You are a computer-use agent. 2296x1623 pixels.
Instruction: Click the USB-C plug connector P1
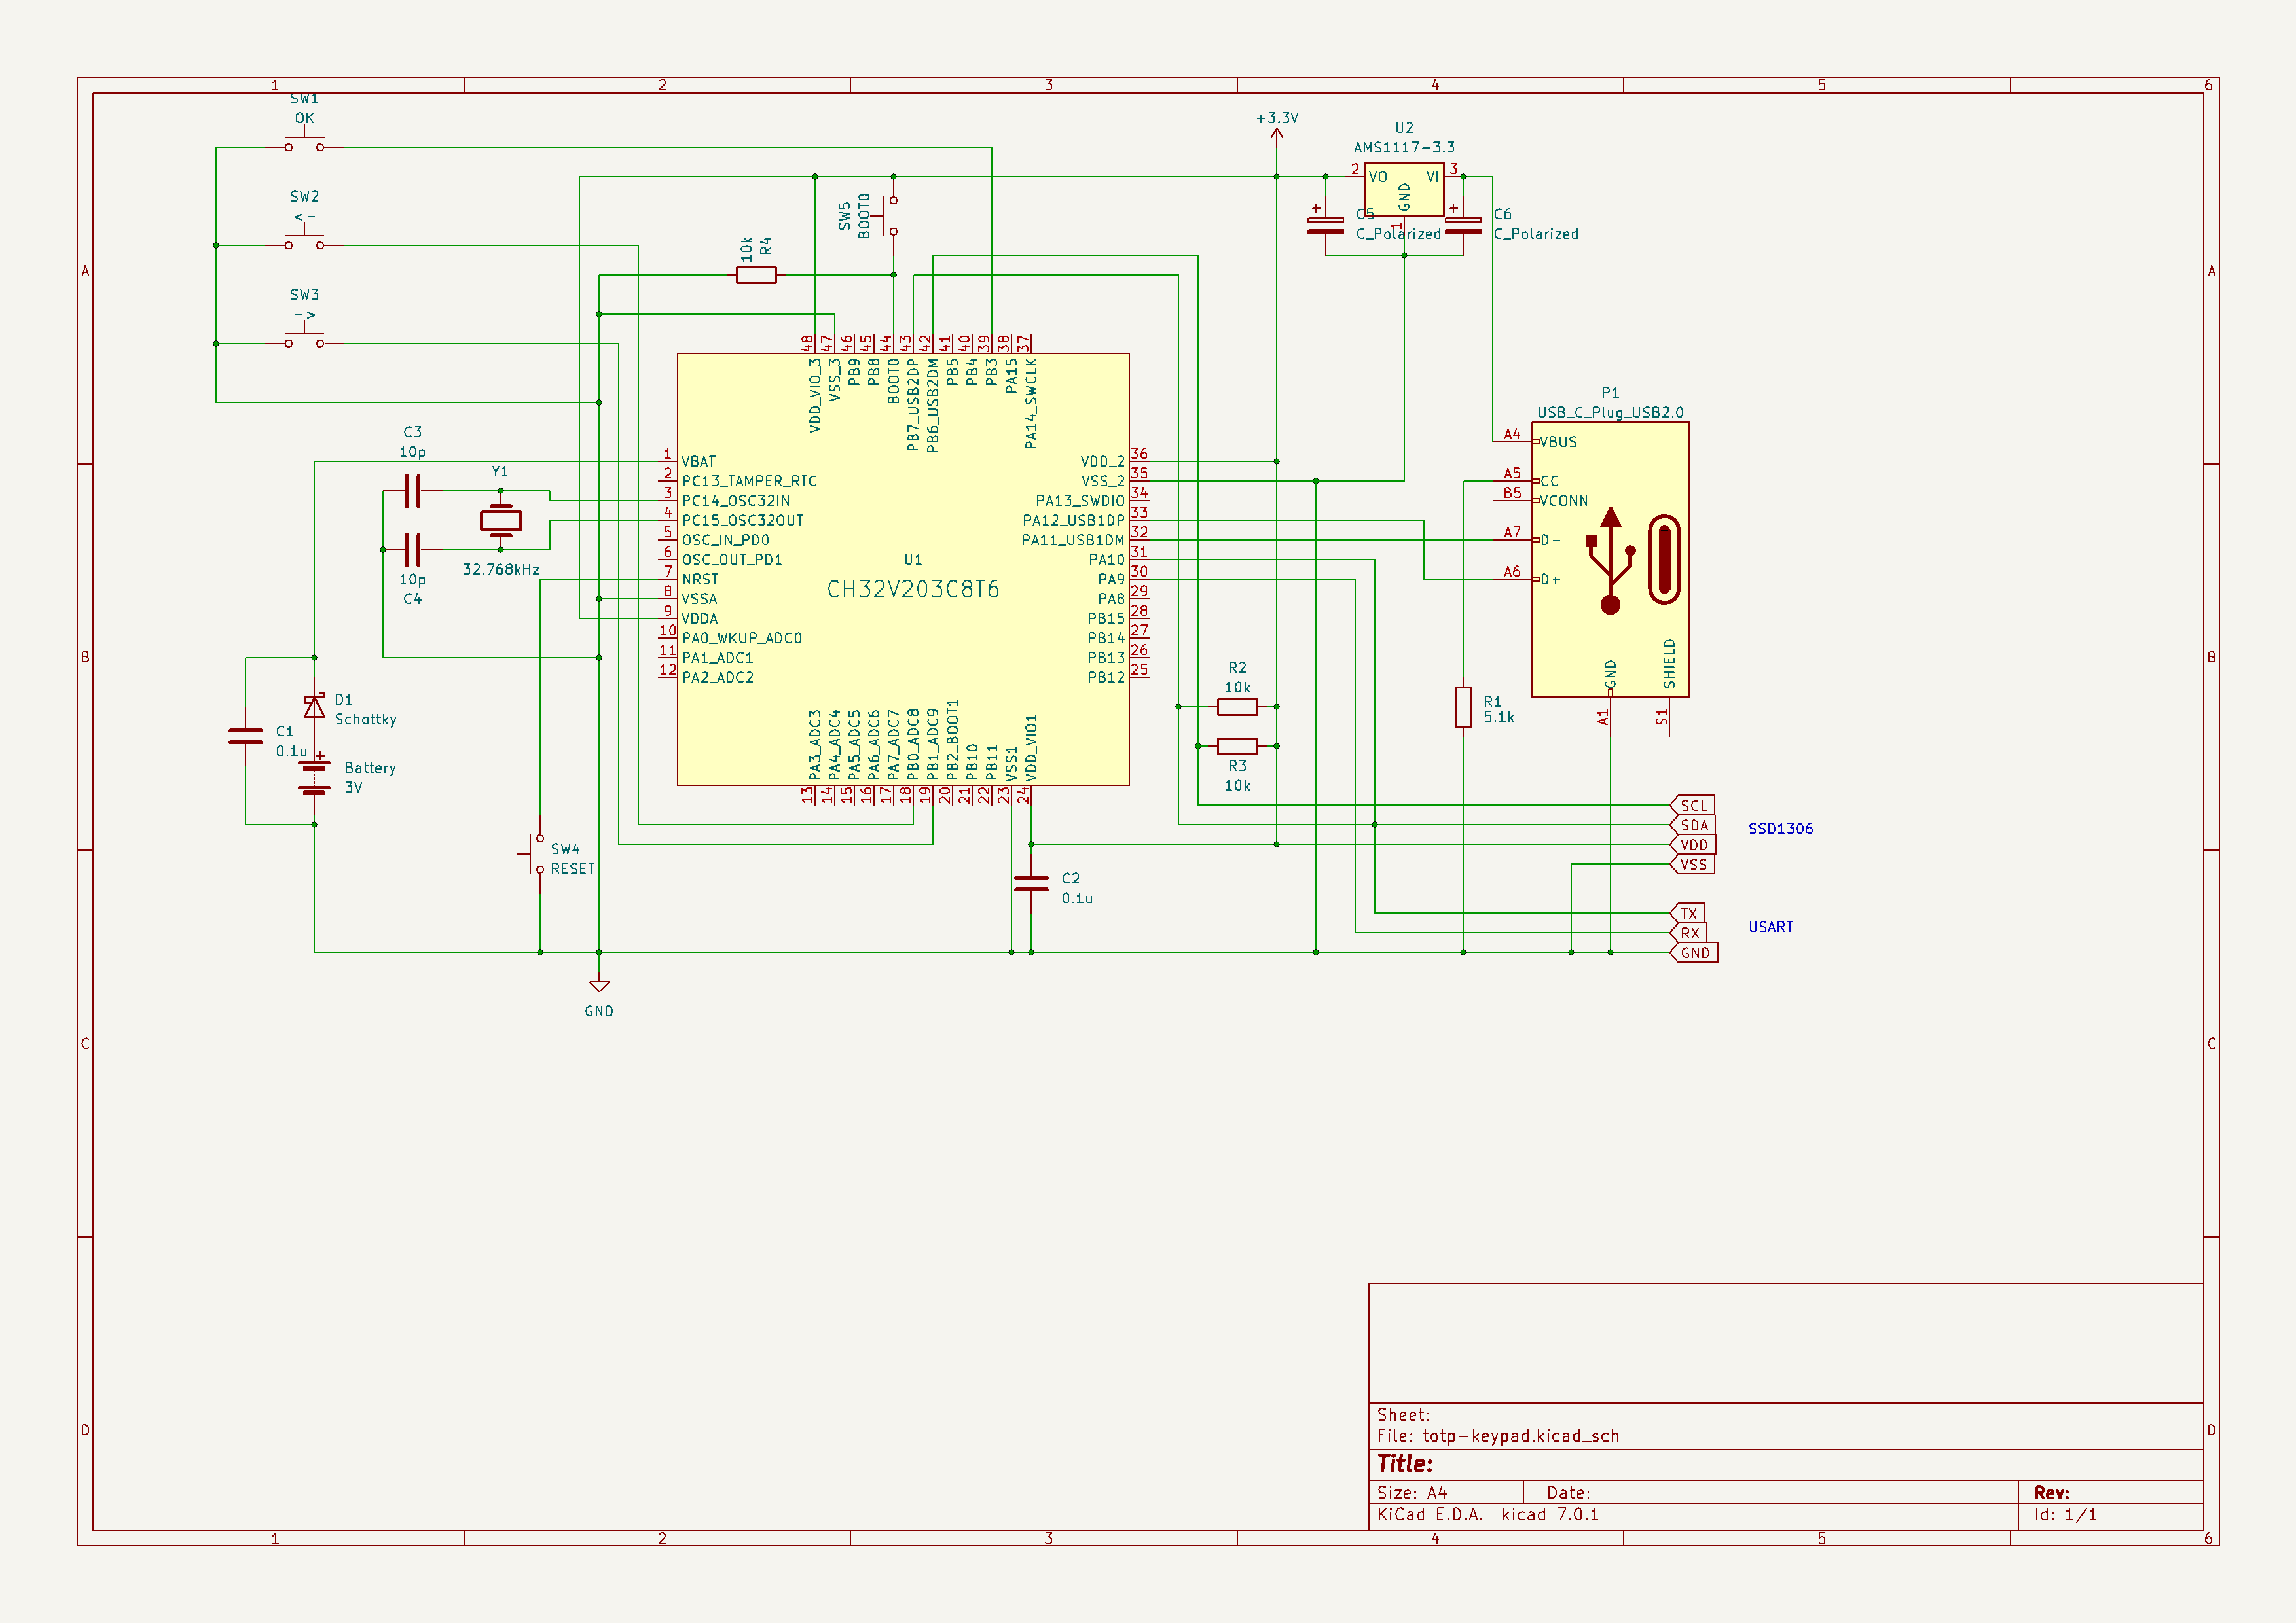click(1610, 560)
